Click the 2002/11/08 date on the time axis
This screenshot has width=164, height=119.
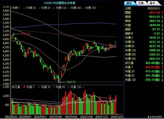click(x=86, y=117)
